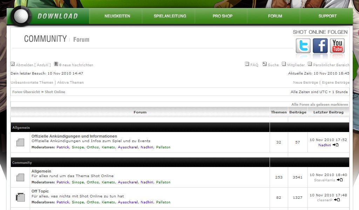Open the FAQ link
Screen dimensions: 359x210
click(x=254, y=65)
